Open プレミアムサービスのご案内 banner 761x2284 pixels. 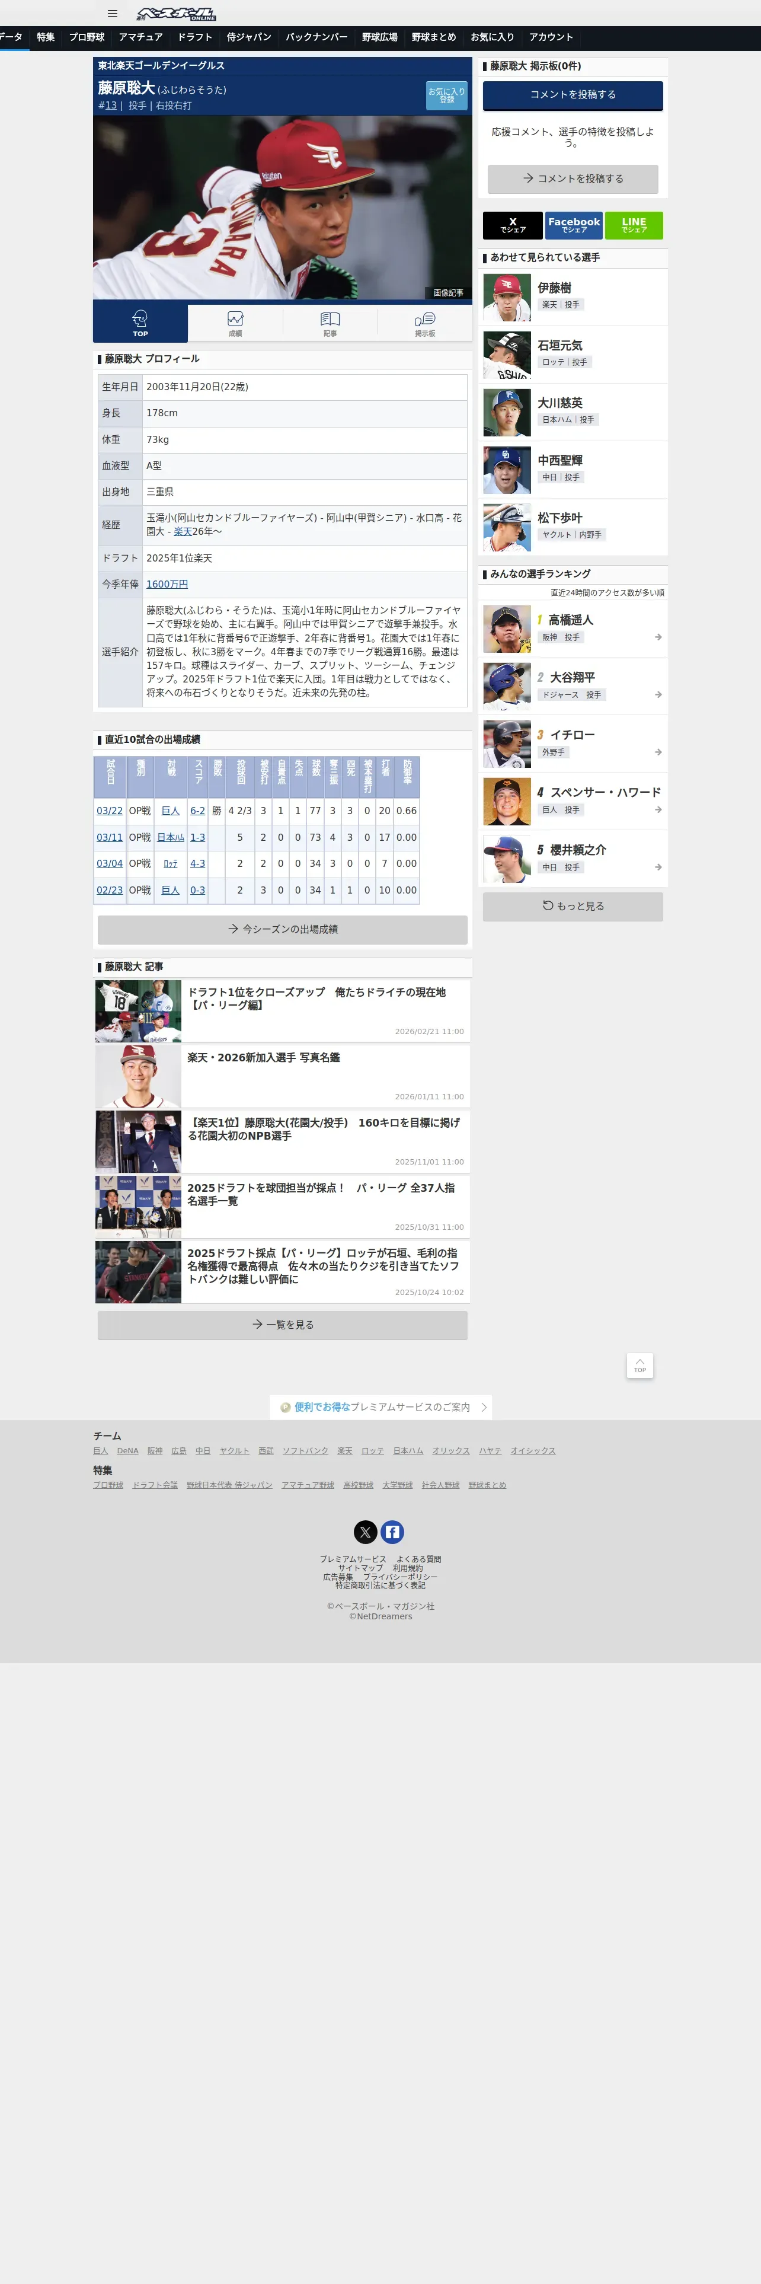pos(381,1407)
